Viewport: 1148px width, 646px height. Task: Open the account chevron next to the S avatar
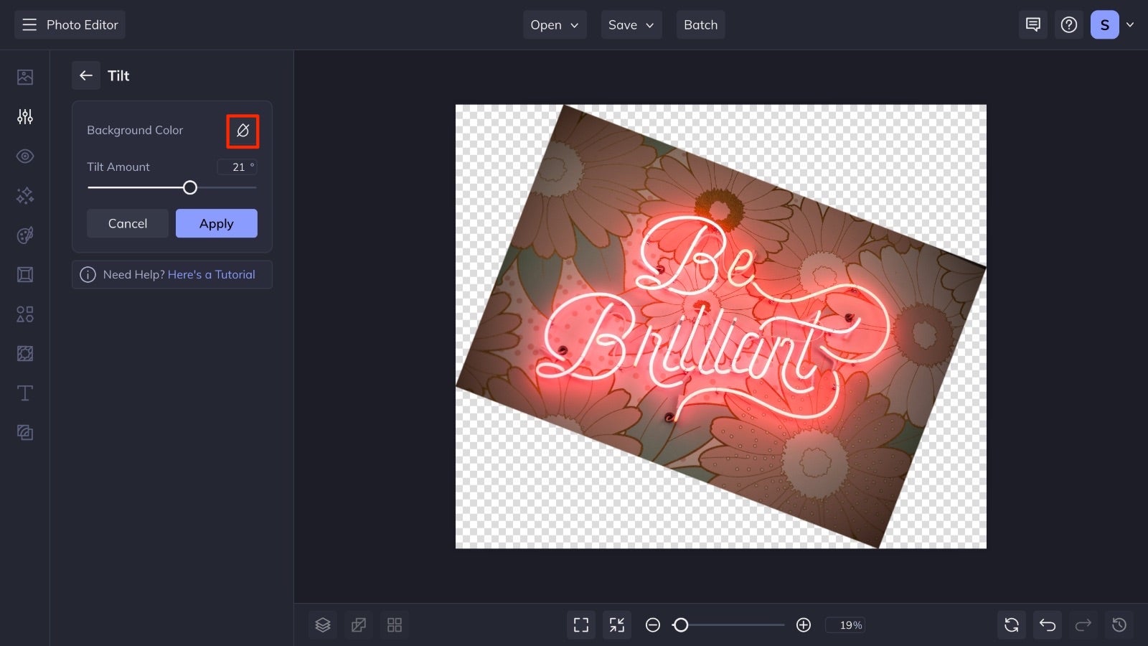point(1131,24)
